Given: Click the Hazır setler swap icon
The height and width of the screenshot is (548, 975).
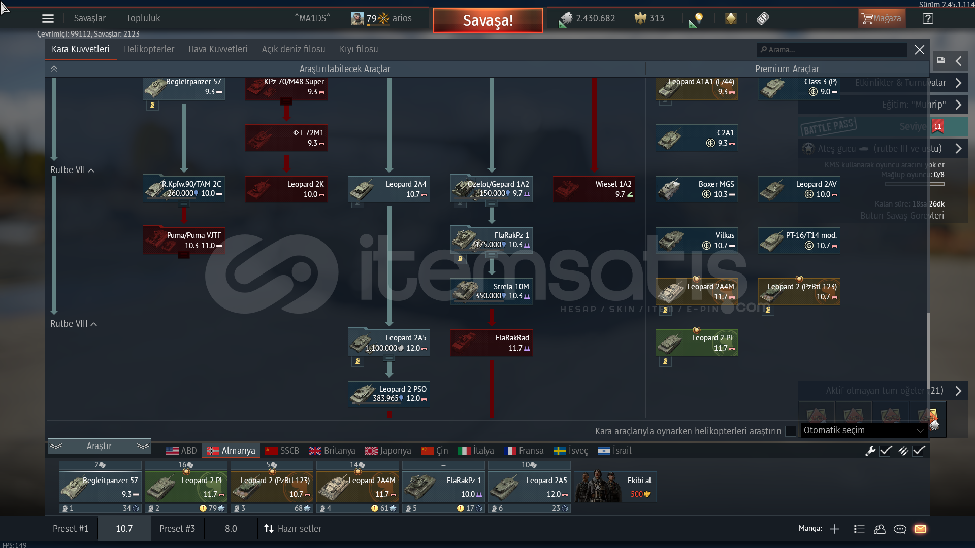Looking at the screenshot, I should 269,529.
